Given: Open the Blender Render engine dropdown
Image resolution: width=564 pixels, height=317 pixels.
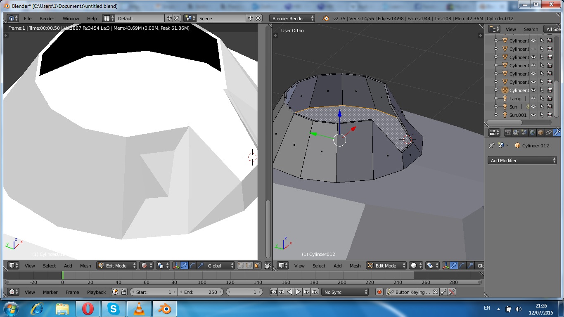Looking at the screenshot, I should [292, 18].
